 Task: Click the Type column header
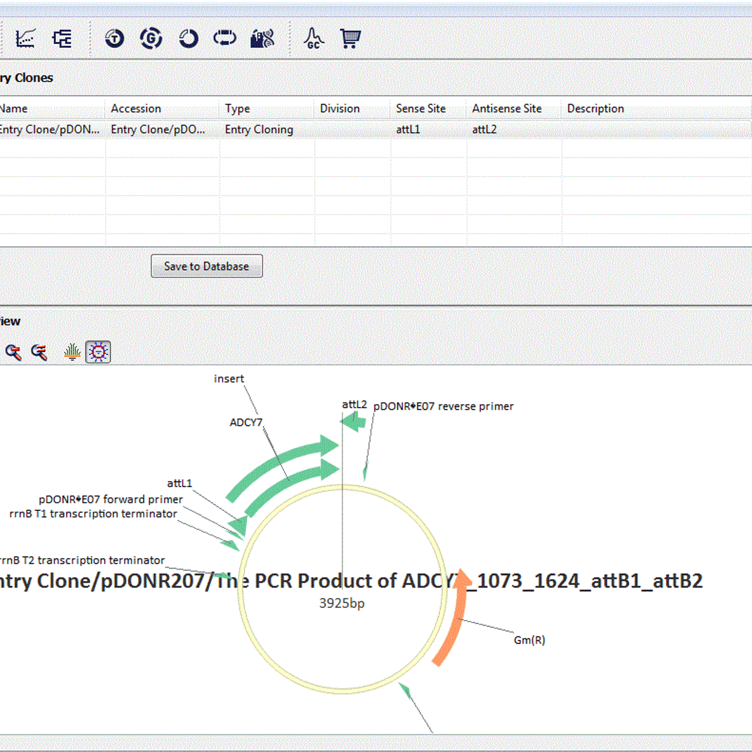266,109
